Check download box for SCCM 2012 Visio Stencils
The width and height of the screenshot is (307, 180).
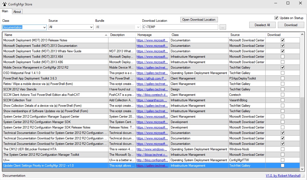tap(282, 89)
